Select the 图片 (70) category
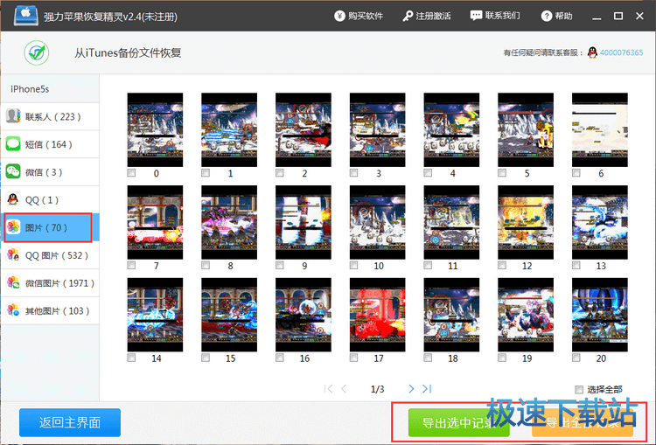The image size is (656, 445). pos(50,227)
